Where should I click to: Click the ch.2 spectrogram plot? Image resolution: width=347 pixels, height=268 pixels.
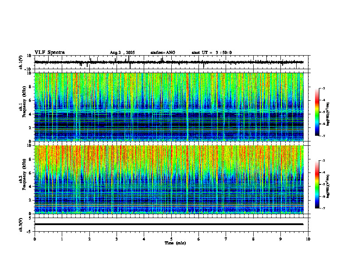coord(169,180)
